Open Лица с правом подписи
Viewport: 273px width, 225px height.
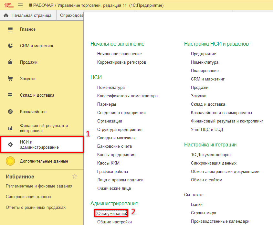click(x=120, y=180)
